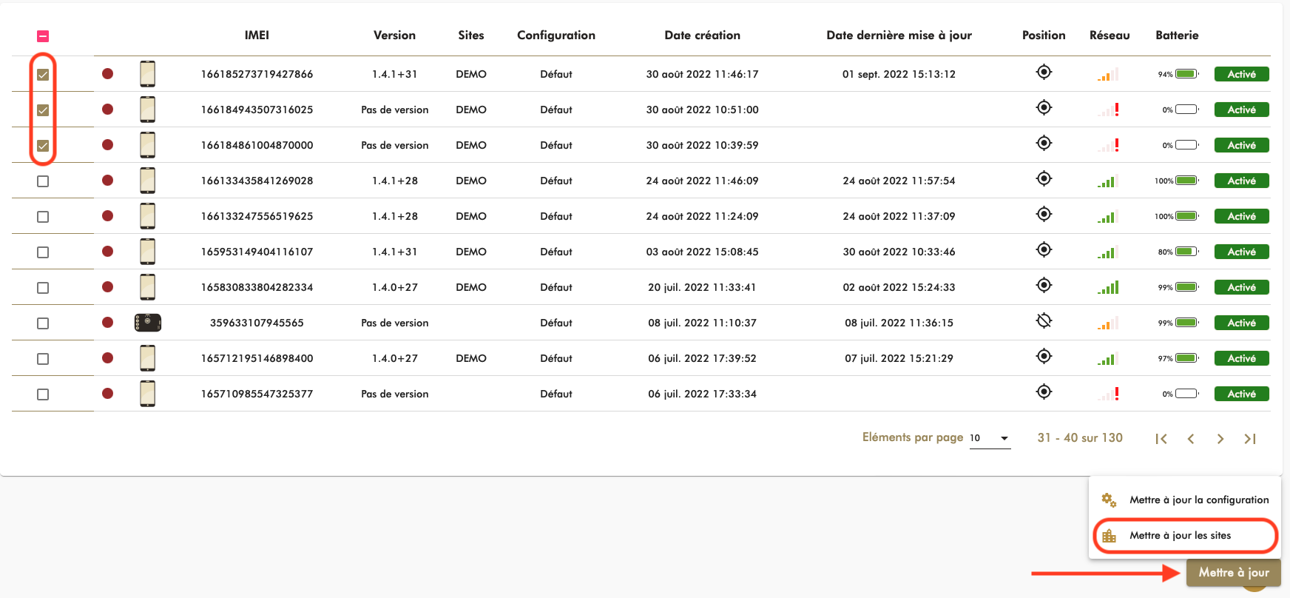Click phone icon for IMEI 166133435841269028
The image size is (1290, 598).
pos(148,181)
